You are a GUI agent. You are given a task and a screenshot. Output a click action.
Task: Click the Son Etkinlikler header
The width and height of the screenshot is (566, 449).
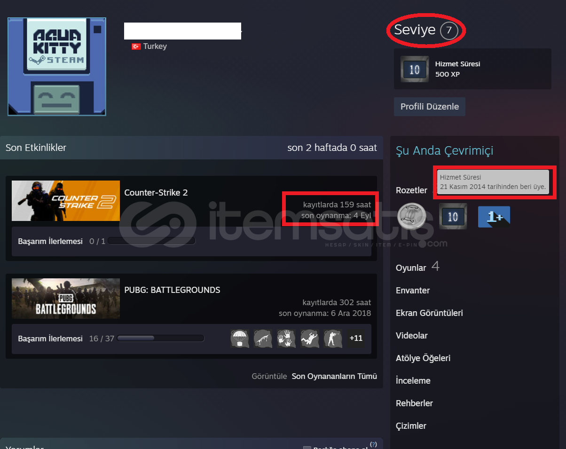[36, 148]
